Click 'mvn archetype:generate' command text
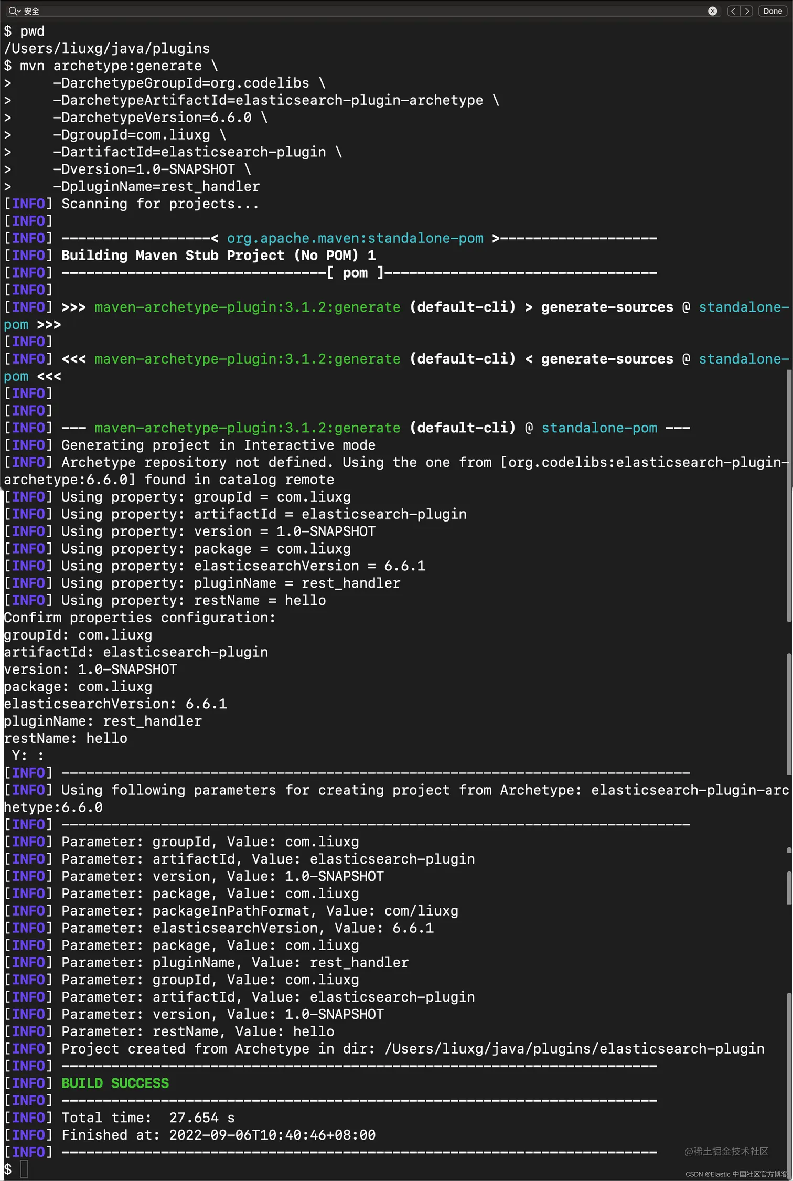 click(x=111, y=66)
